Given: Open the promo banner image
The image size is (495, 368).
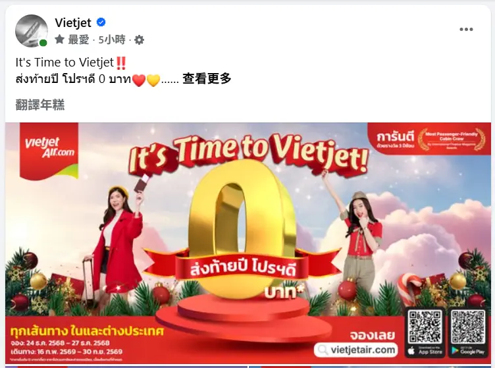Looking at the screenshot, I should [248, 243].
